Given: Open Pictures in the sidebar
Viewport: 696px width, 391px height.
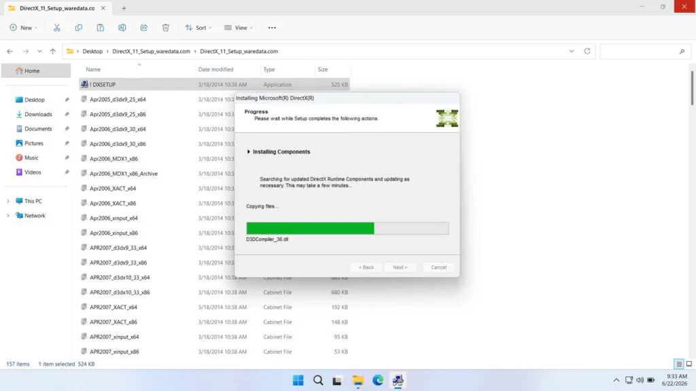Looking at the screenshot, I should pos(34,143).
